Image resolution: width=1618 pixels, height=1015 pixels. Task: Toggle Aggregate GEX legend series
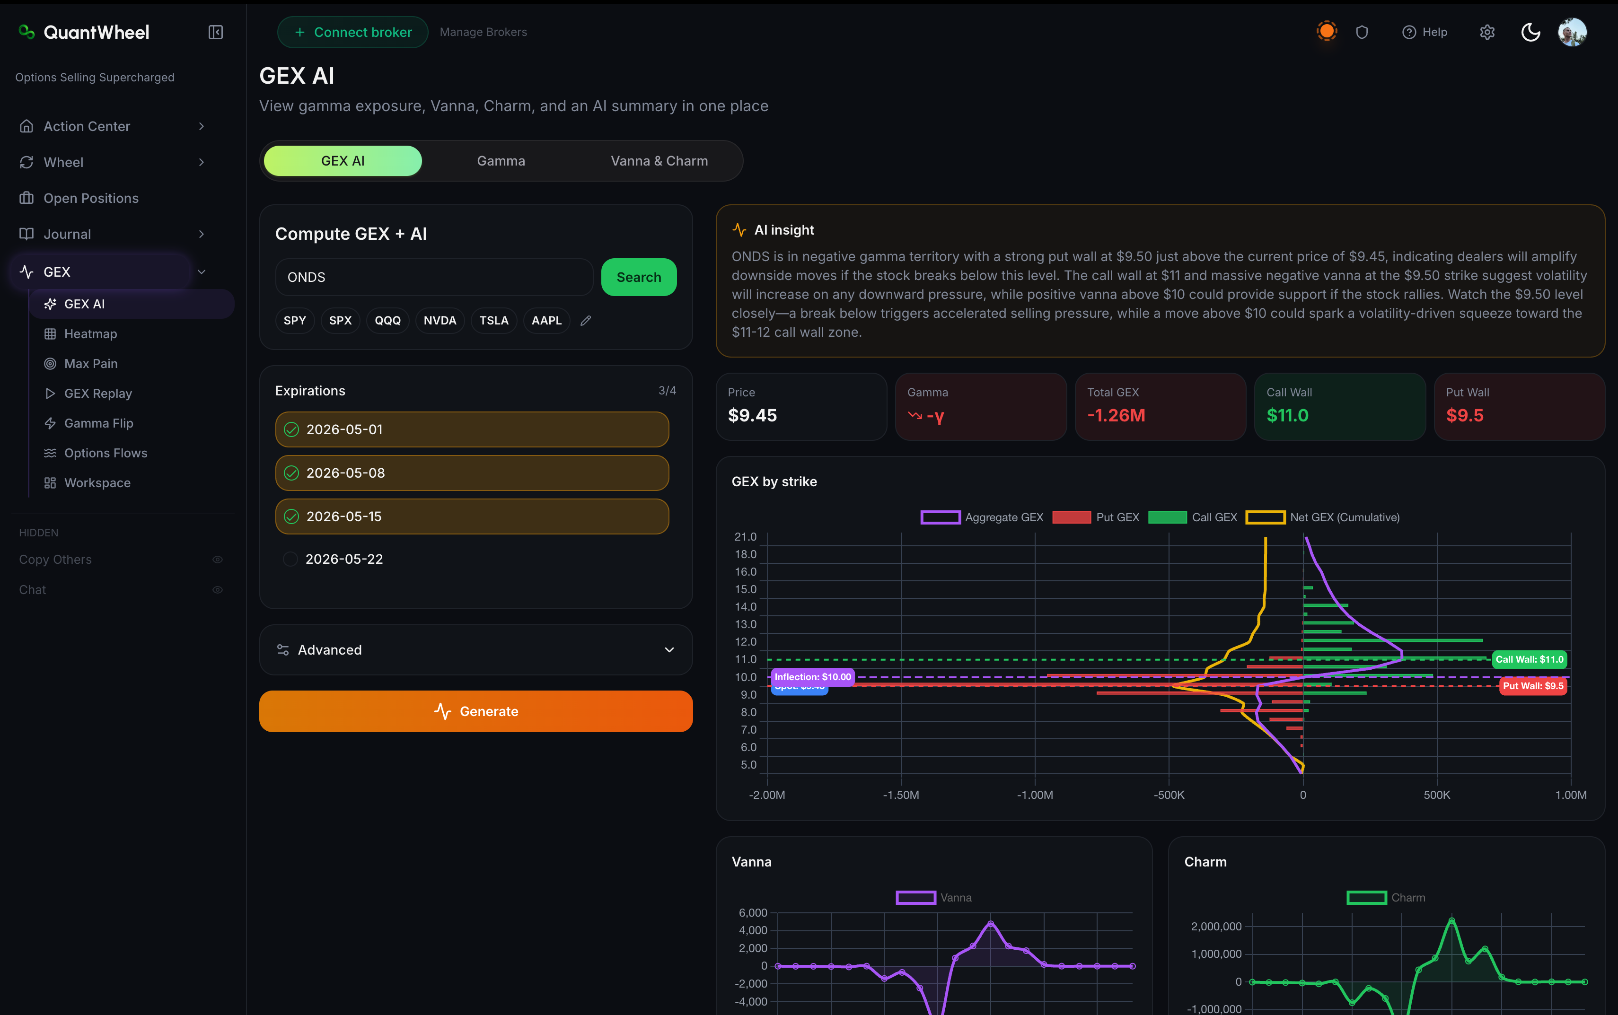[982, 517]
